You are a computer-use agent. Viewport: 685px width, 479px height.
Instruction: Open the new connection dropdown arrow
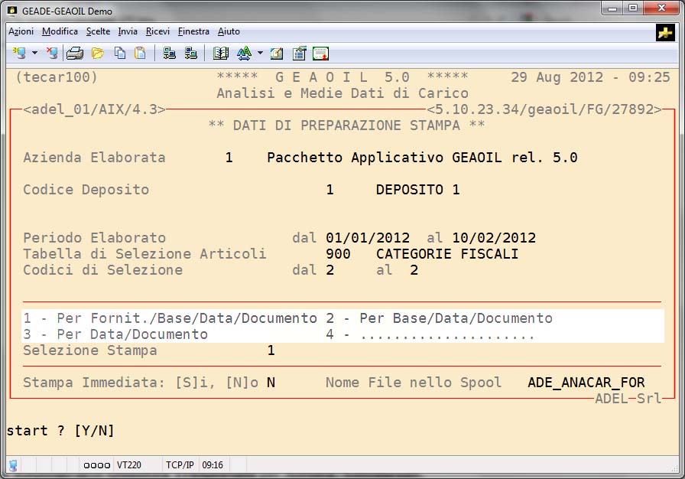tap(34, 54)
